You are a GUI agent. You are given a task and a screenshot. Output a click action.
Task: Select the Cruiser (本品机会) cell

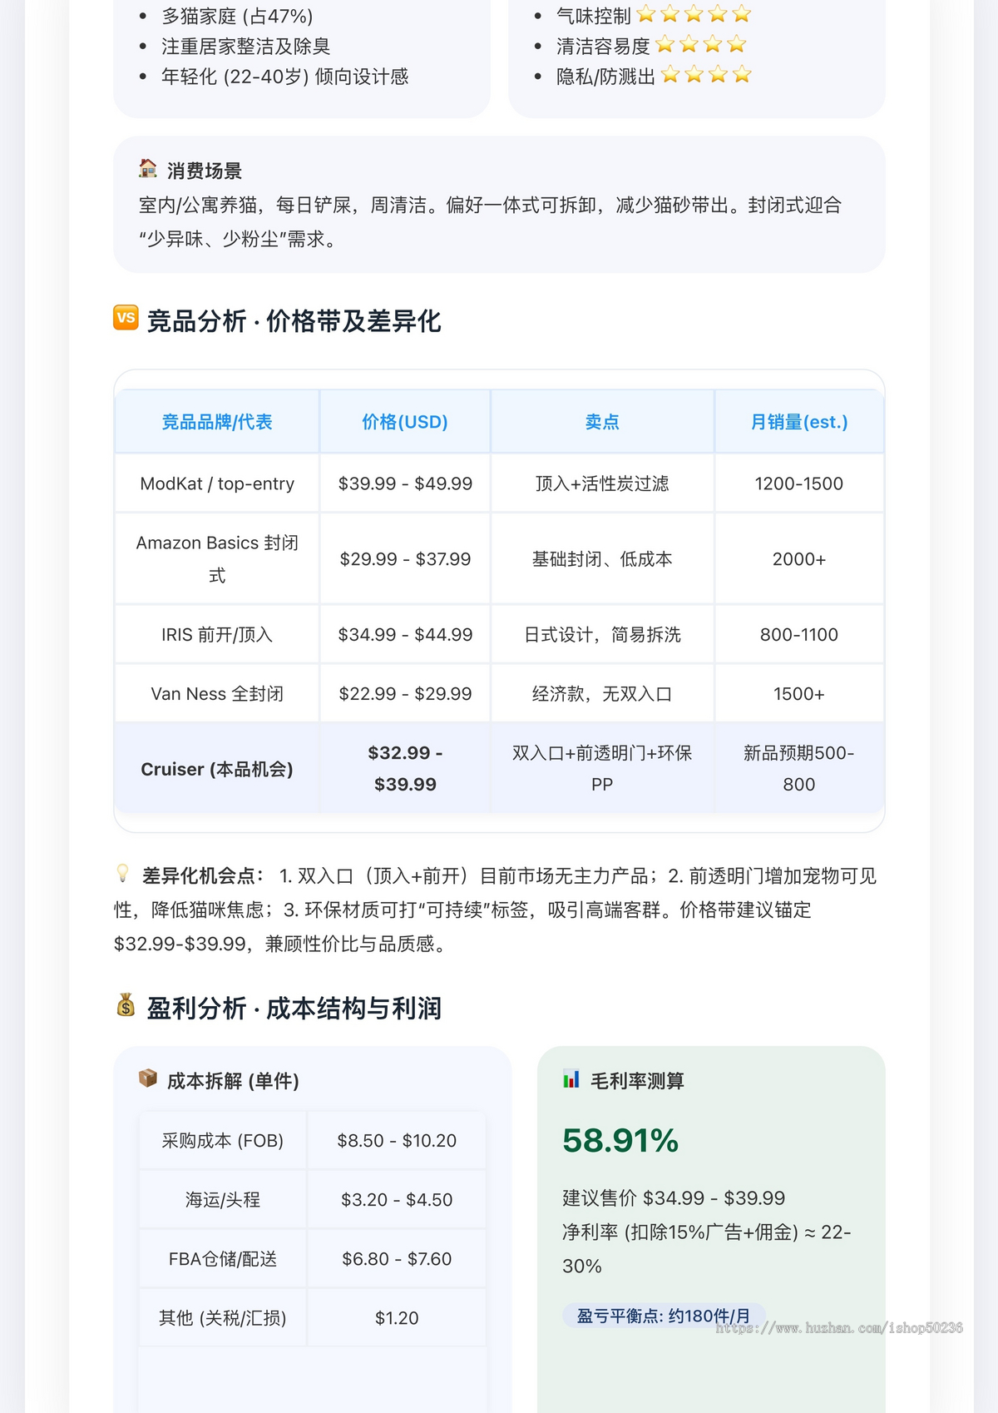pos(217,769)
